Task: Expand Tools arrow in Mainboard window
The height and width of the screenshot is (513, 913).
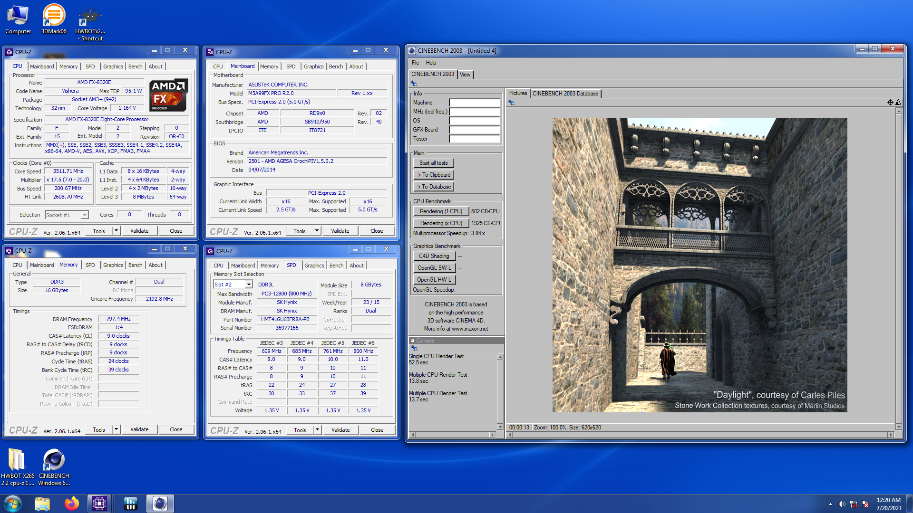Action: pyautogui.click(x=317, y=231)
